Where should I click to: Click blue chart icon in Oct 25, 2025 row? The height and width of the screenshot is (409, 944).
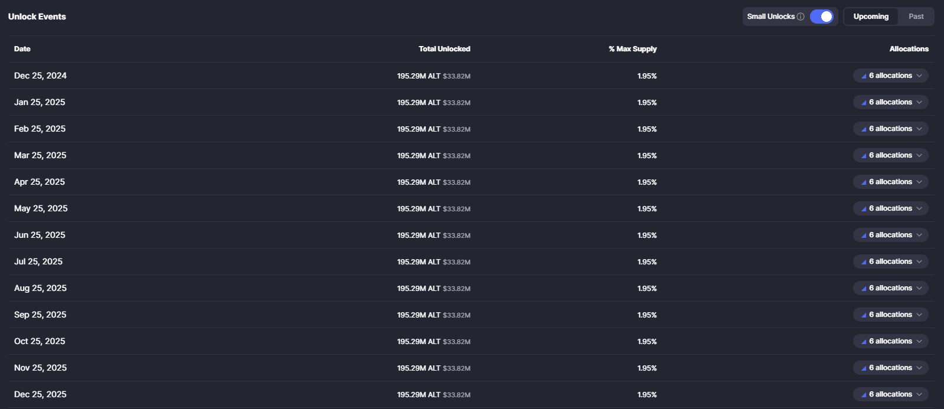tap(864, 342)
